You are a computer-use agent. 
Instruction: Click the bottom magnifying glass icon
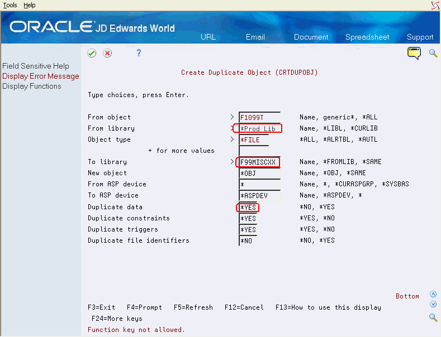coord(433,317)
